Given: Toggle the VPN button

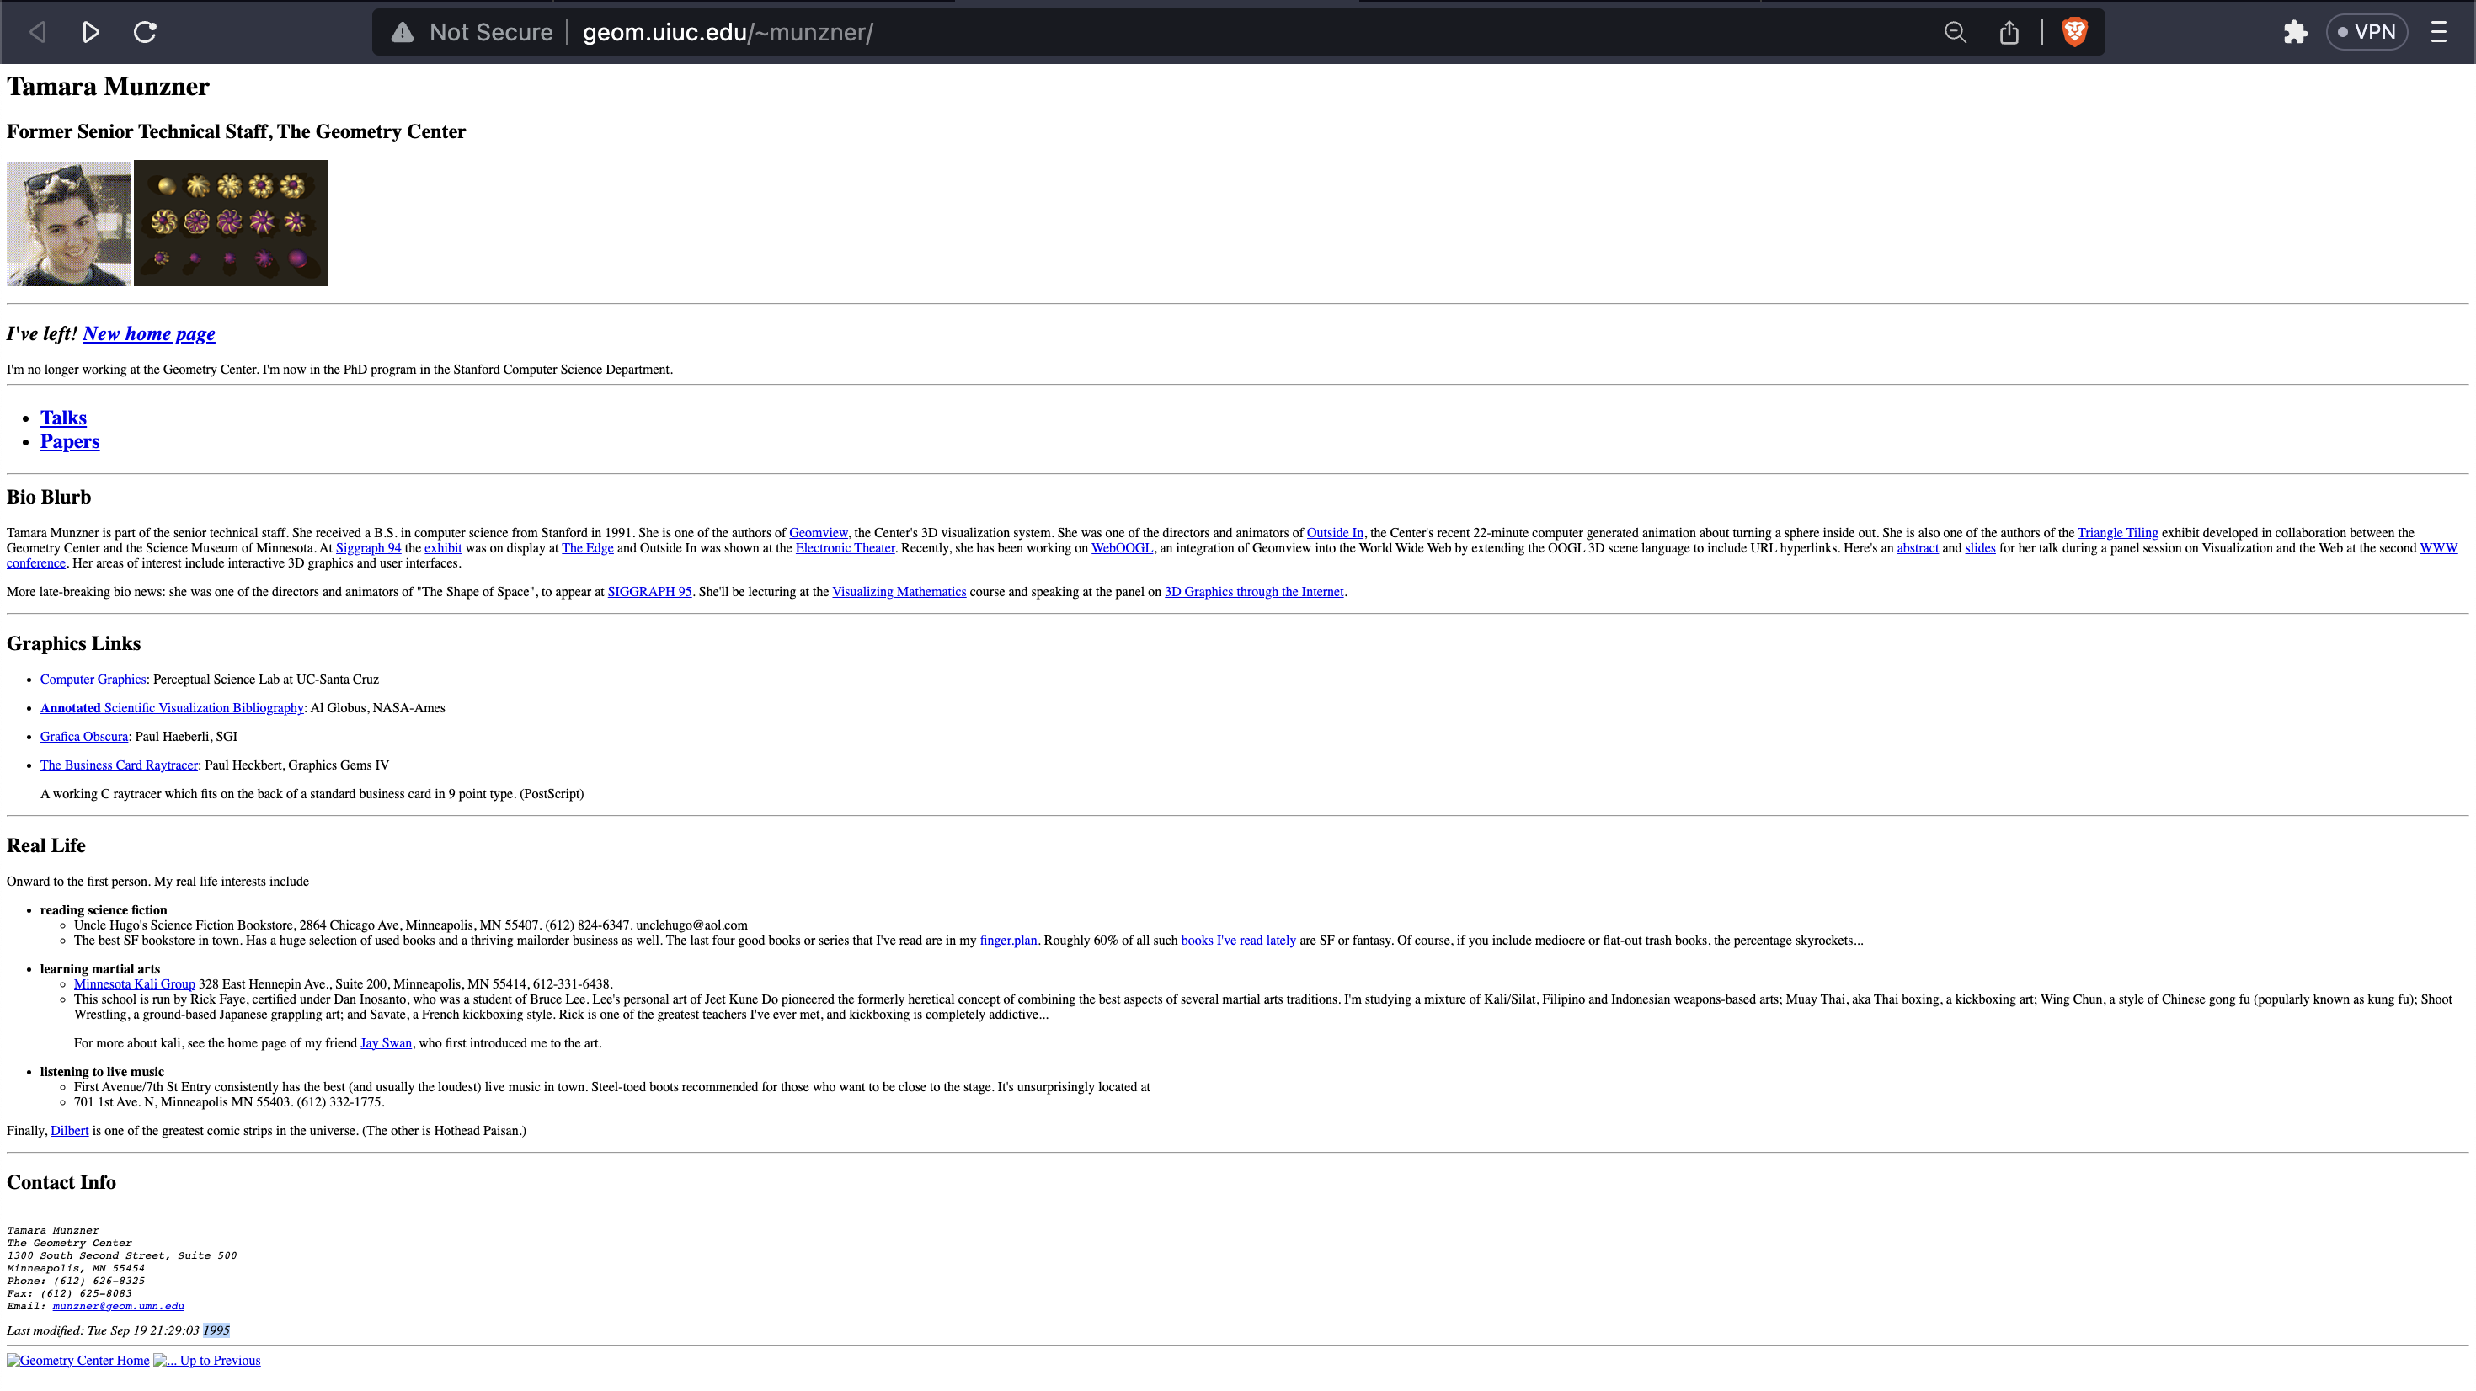Looking at the screenshot, I should click(2367, 33).
